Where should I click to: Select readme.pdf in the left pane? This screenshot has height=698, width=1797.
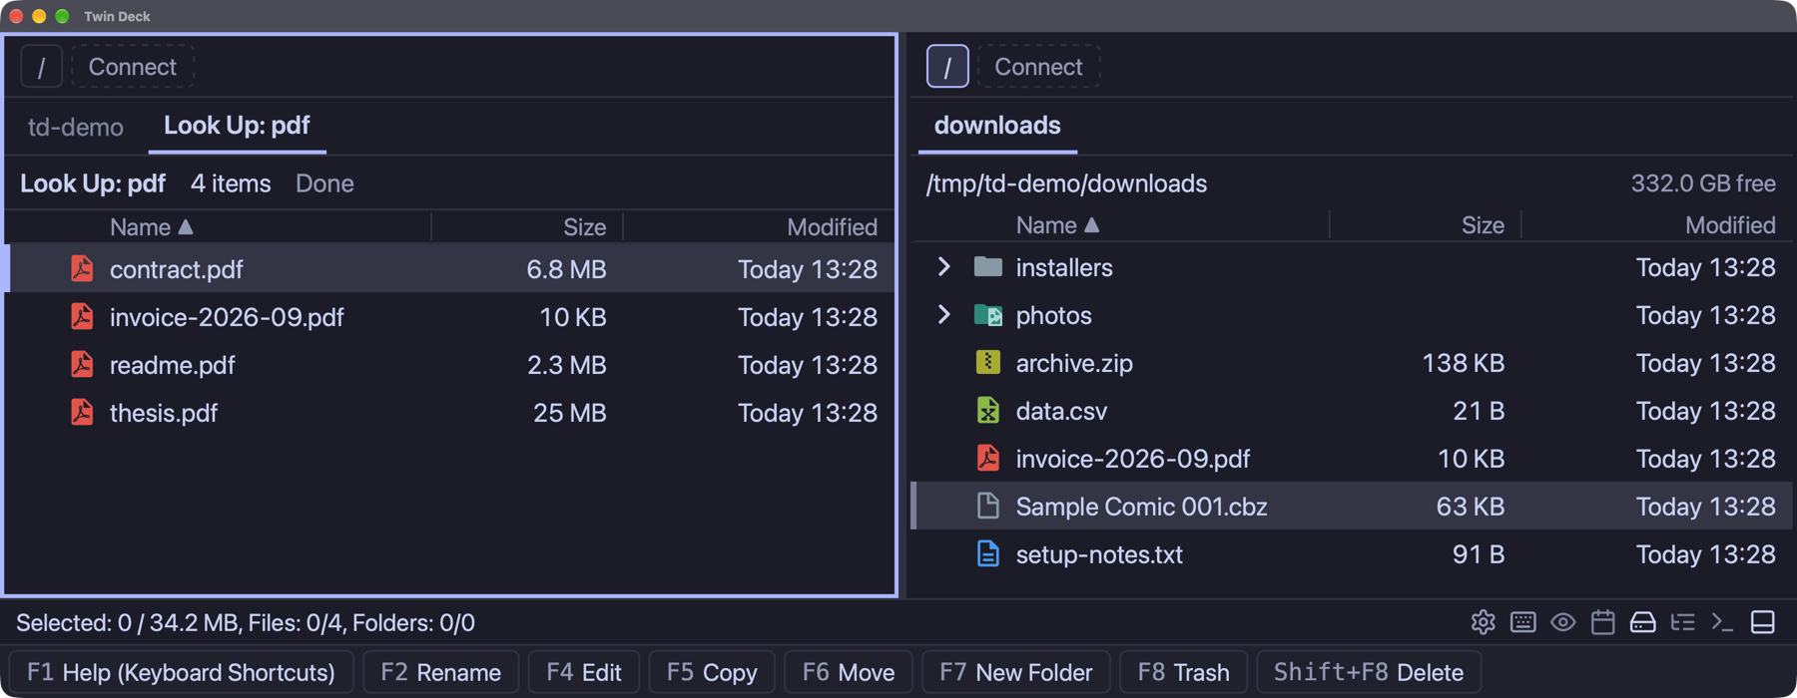pyautogui.click(x=449, y=364)
